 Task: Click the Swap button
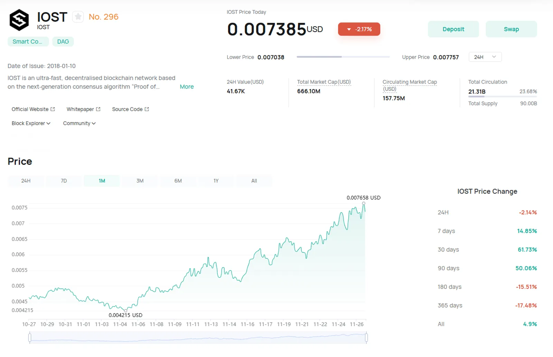click(x=512, y=29)
